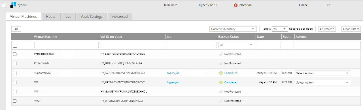363x110 pixels.
Task: Click the Date filter input field
Action: 269,45
